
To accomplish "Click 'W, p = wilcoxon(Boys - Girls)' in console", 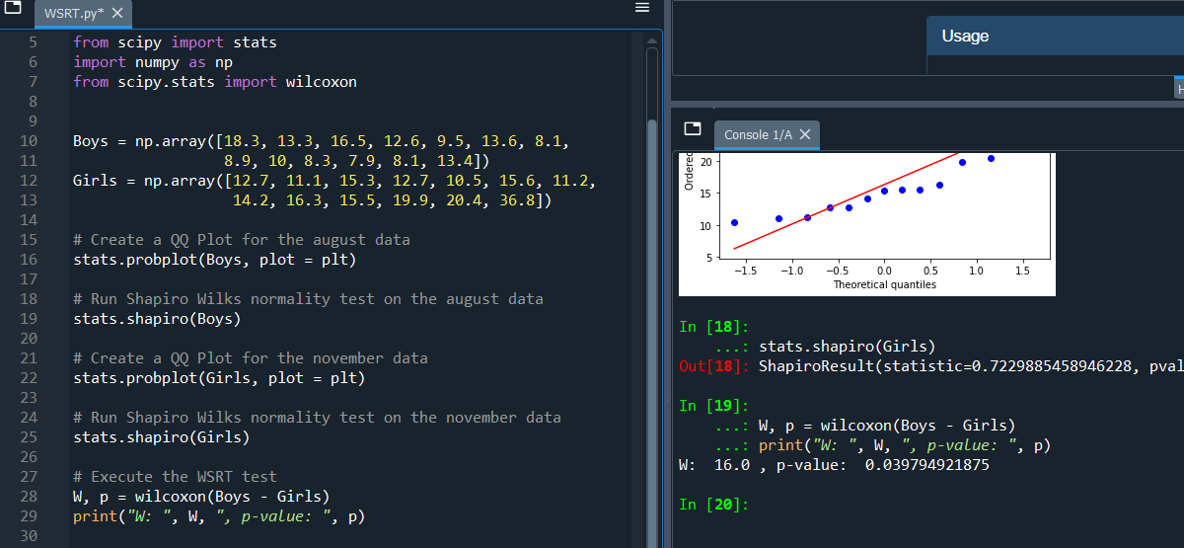I will coord(886,426).
